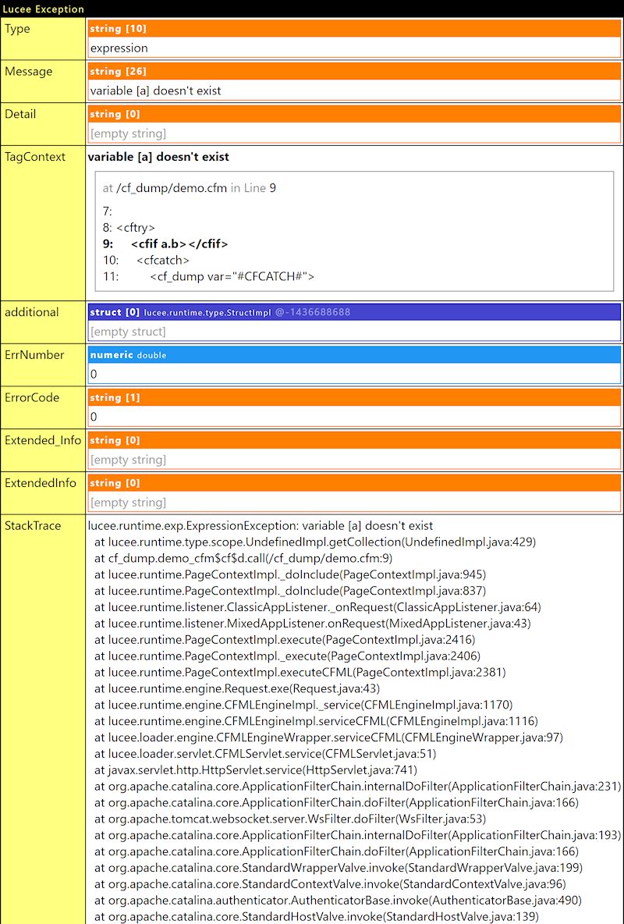Screen dimensions: 624x924
Task: Click the ErrNumber row label
Action: [x=34, y=355]
